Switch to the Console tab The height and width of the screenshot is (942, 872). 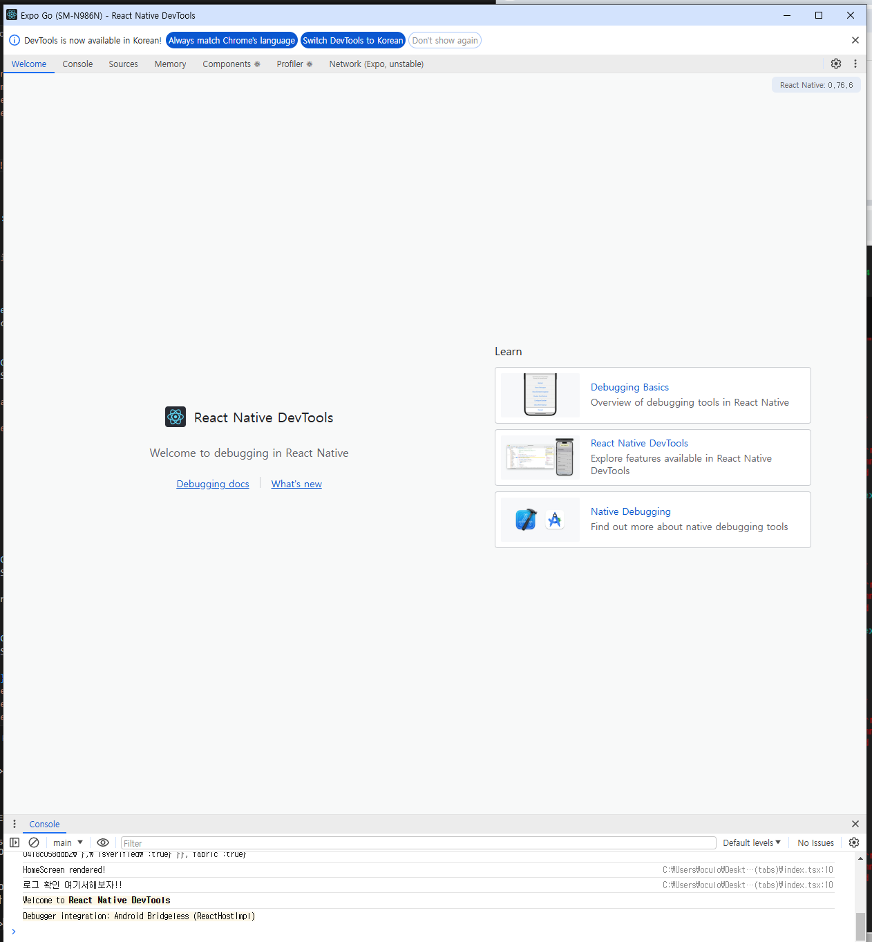(77, 64)
